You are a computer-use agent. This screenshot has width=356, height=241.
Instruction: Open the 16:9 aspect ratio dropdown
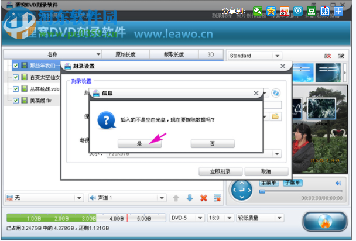230,218
